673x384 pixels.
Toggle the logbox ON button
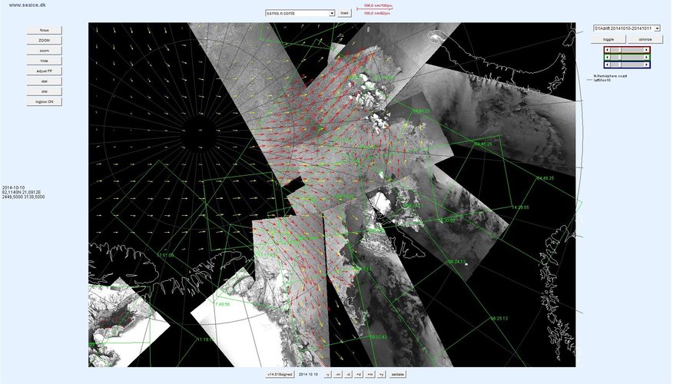[45, 101]
